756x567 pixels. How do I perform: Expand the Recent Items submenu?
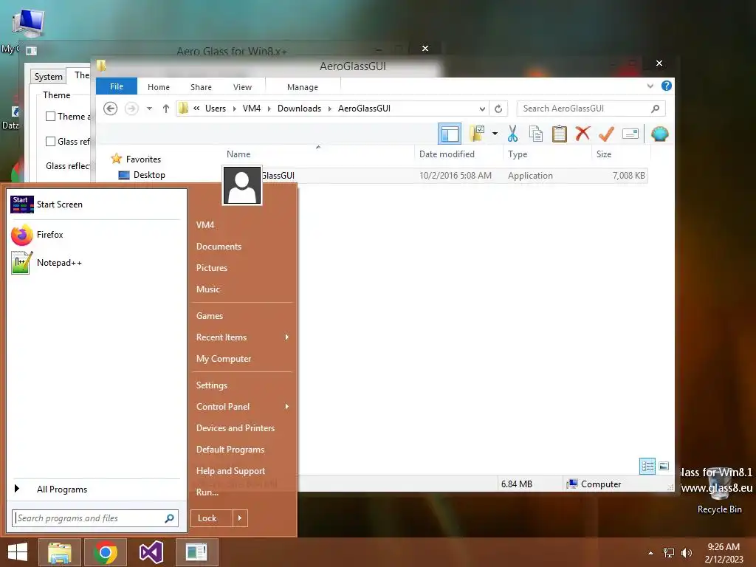pos(242,337)
